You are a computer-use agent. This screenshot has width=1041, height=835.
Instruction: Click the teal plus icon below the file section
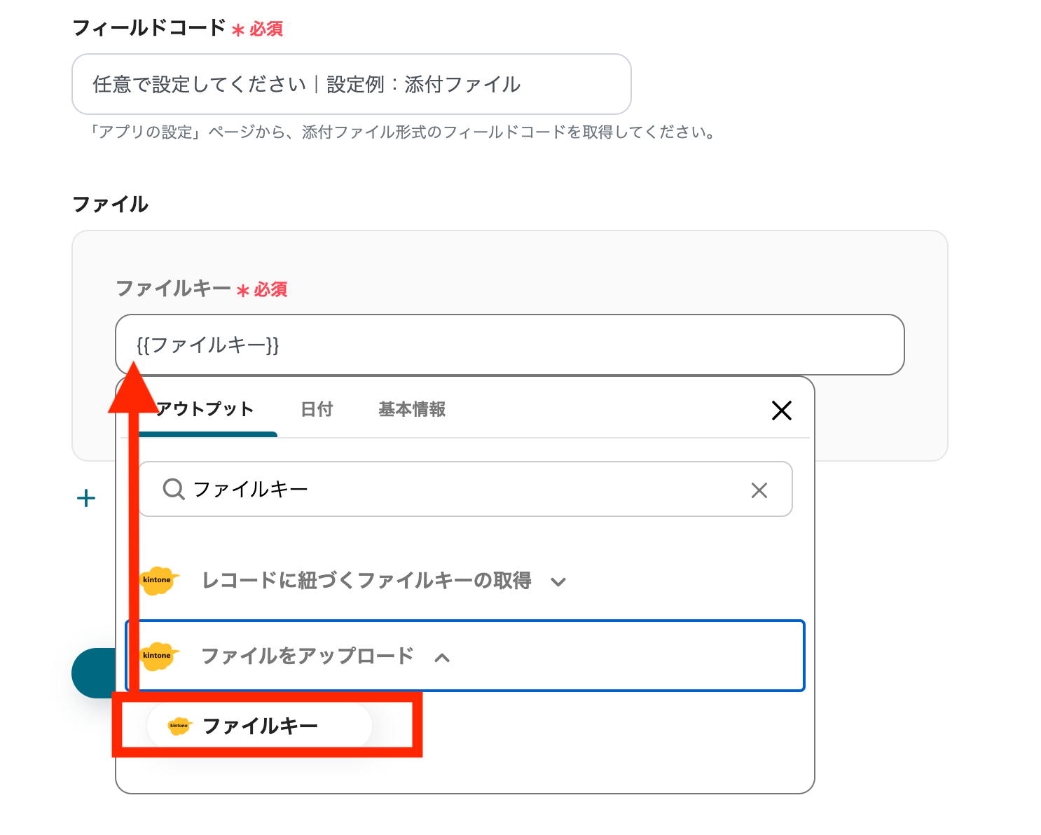[85, 498]
